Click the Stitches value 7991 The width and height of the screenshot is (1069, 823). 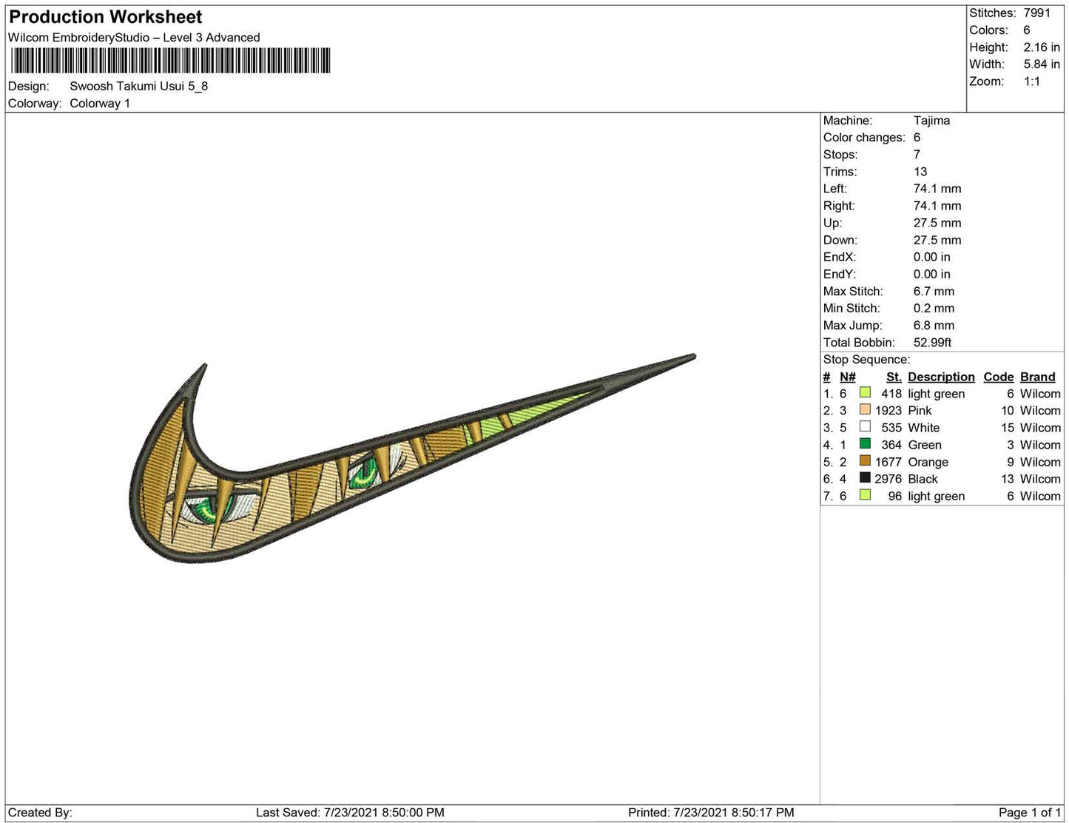pyautogui.click(x=1037, y=13)
